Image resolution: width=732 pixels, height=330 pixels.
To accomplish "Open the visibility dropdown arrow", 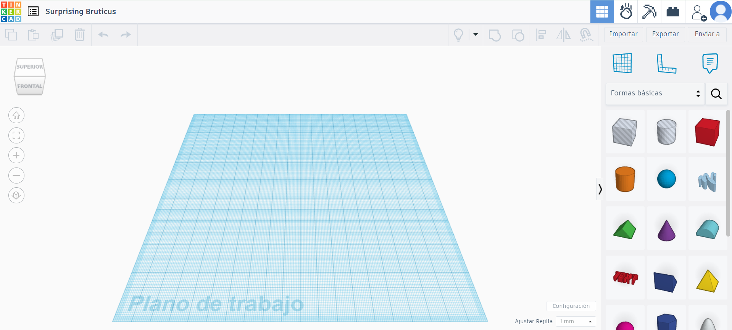I will pyautogui.click(x=476, y=34).
